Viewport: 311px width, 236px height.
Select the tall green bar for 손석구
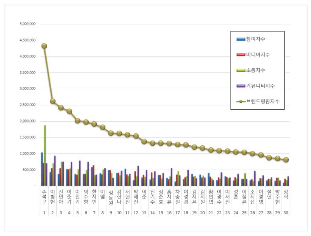point(45,155)
